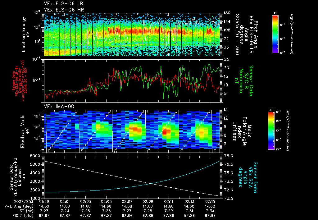The image size is (318, 220).
Task: Click the 70.5 SZA axis tick
Action: click(x=228, y=198)
